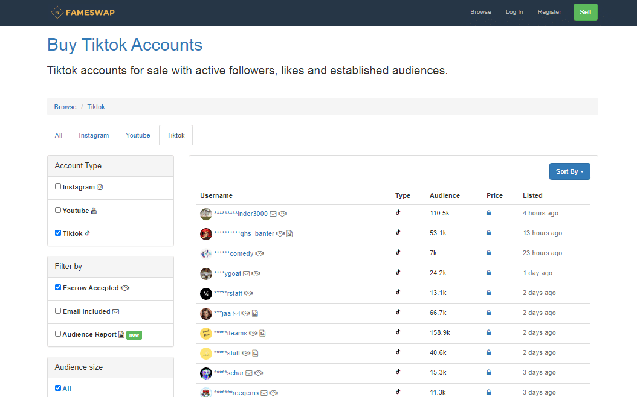Image resolution: width=637 pixels, height=397 pixels.
Task: Click yellow avatar of iteams account
Action: click(x=206, y=333)
